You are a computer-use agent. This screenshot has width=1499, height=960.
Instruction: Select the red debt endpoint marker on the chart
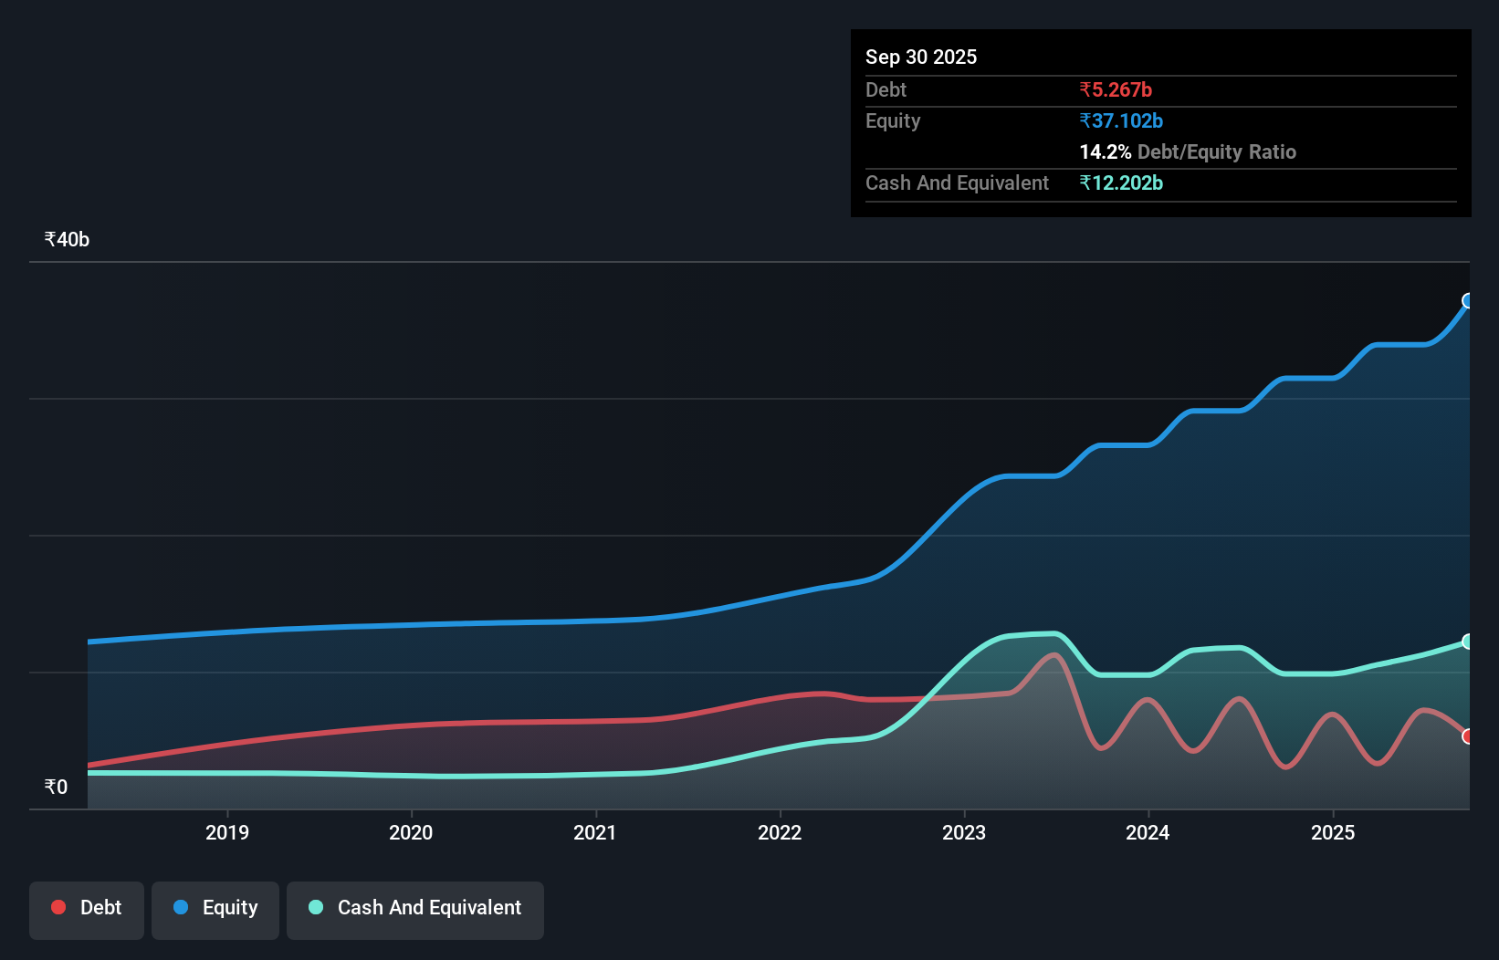click(x=1468, y=735)
